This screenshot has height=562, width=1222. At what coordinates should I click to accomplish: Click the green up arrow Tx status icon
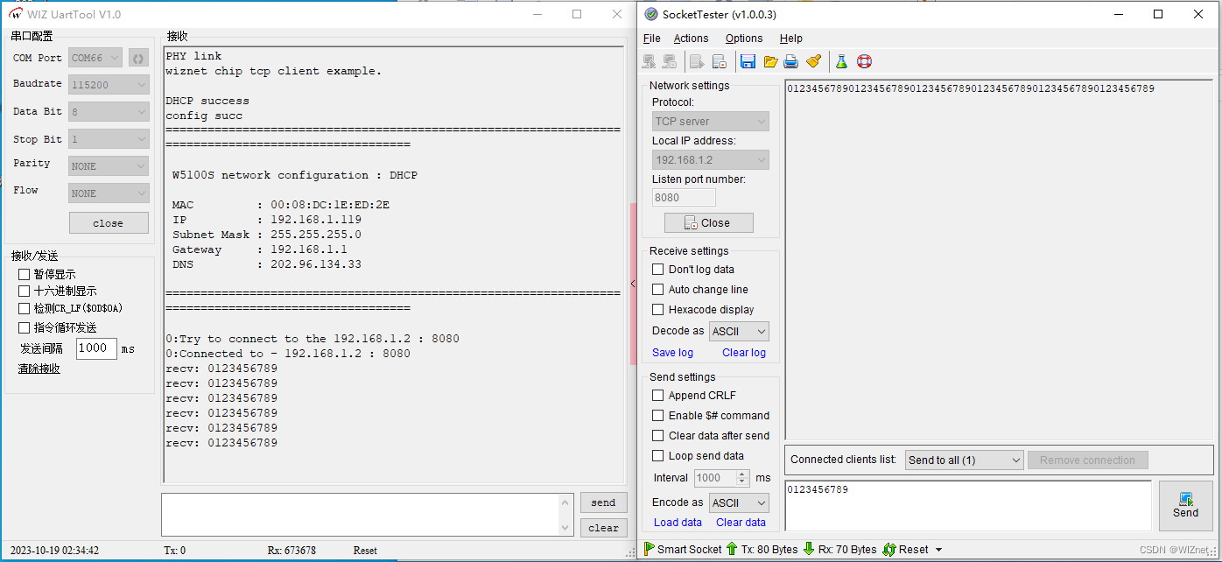[732, 549]
